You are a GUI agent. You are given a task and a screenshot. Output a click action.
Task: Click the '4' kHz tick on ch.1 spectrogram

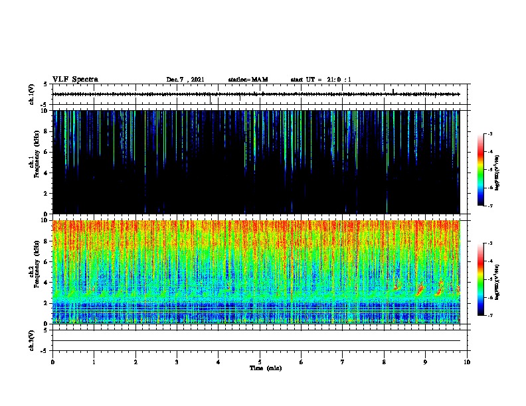click(x=46, y=173)
